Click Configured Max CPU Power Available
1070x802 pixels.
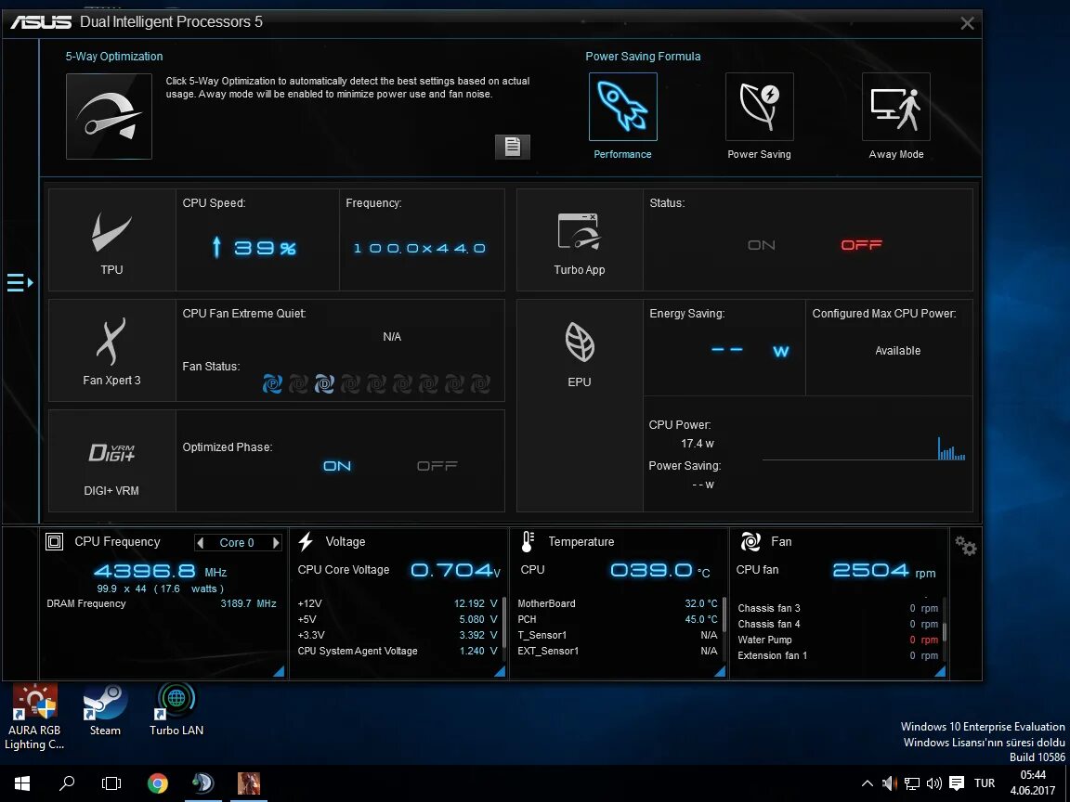(x=898, y=351)
